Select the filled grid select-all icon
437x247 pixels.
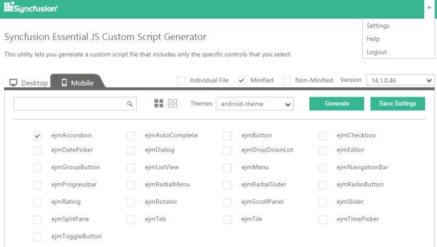click(x=159, y=103)
